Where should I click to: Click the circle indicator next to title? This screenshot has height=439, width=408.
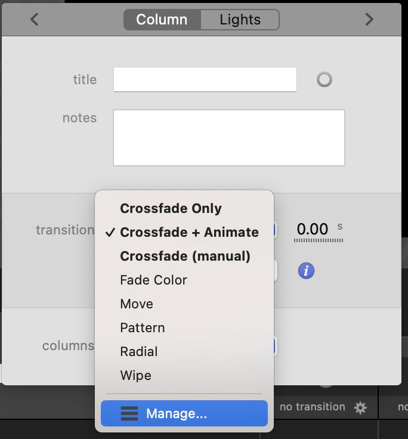point(324,79)
